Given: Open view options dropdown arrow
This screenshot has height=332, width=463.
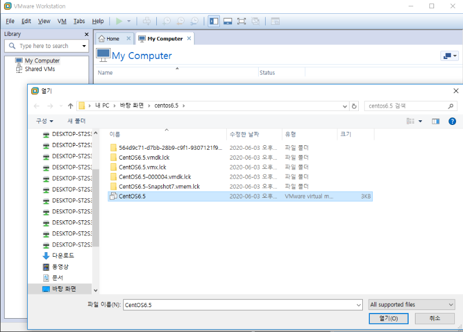Looking at the screenshot, I should point(420,121).
